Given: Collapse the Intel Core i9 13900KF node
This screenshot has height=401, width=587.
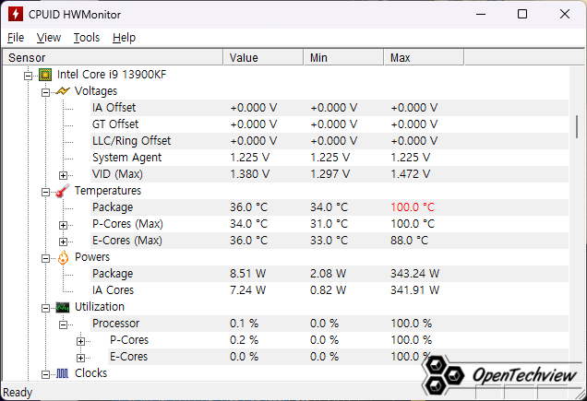Looking at the screenshot, I should pos(28,76).
